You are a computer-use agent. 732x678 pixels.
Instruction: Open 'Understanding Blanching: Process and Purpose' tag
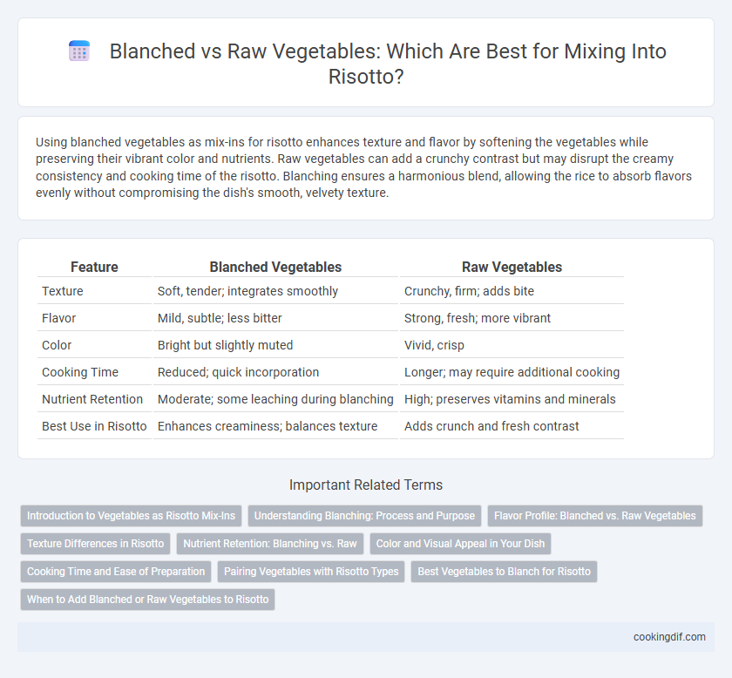[x=364, y=516]
